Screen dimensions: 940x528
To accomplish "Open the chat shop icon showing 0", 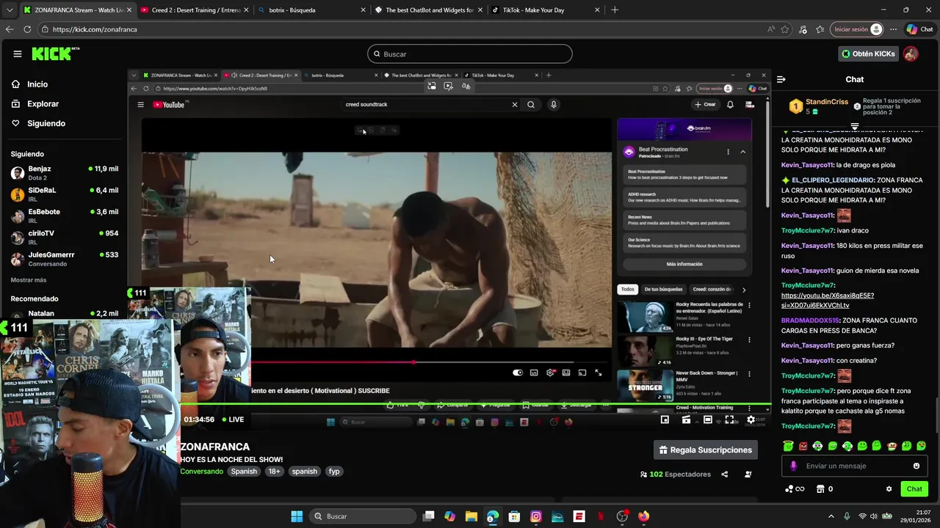I will [825, 489].
